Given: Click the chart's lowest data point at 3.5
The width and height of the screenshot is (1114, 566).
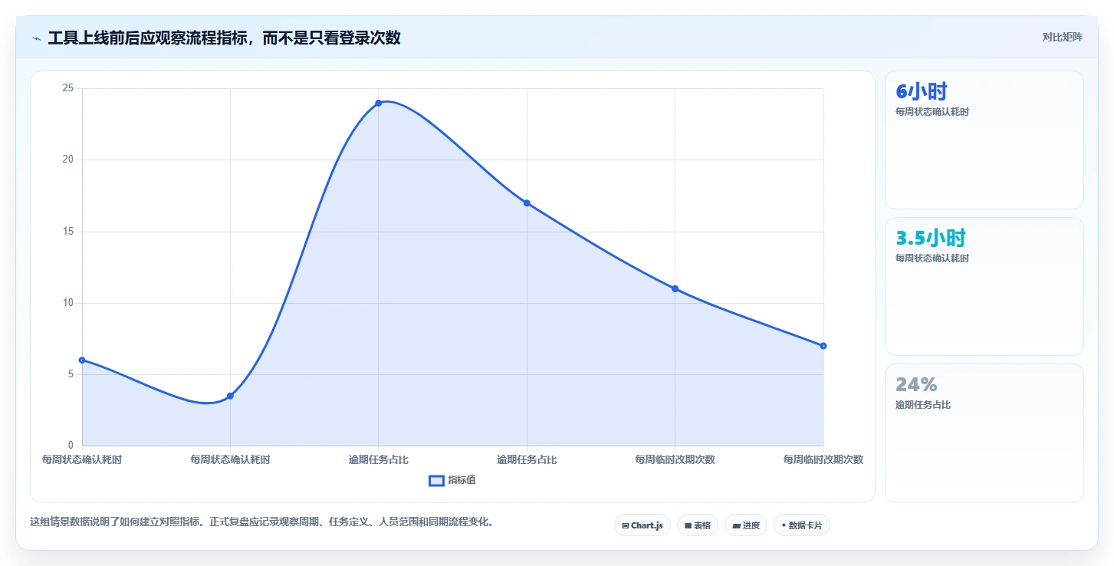Looking at the screenshot, I should (230, 396).
